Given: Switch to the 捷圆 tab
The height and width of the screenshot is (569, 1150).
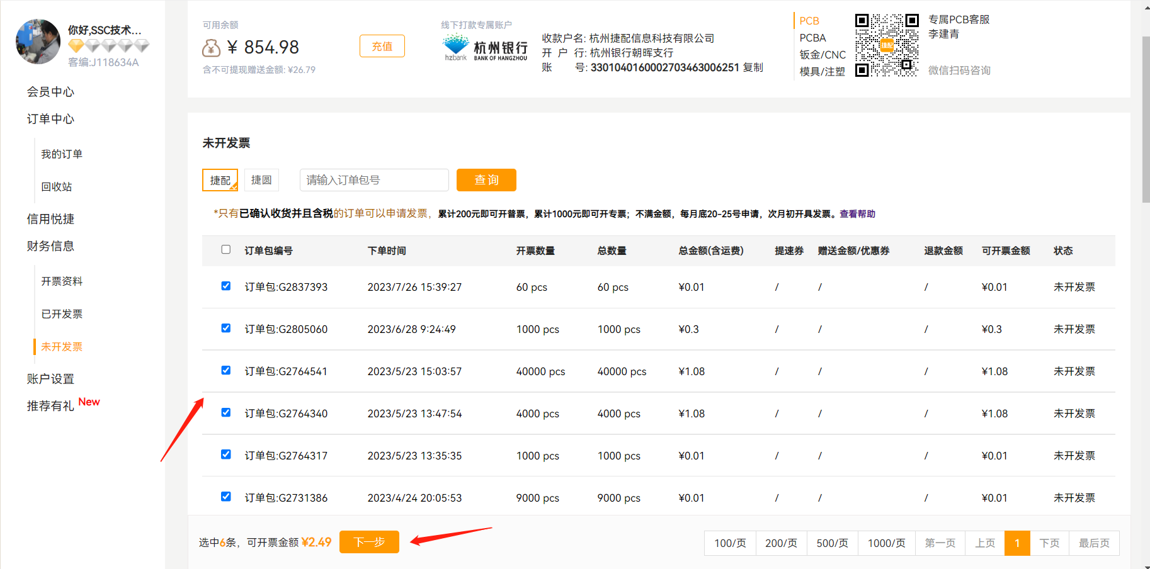Looking at the screenshot, I should 261,180.
